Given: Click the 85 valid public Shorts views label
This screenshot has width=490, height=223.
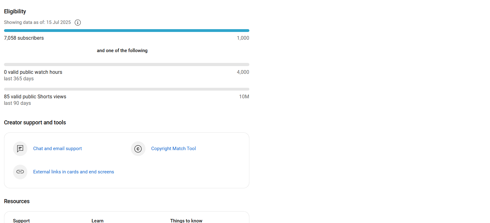Looking at the screenshot, I should (x=35, y=96).
